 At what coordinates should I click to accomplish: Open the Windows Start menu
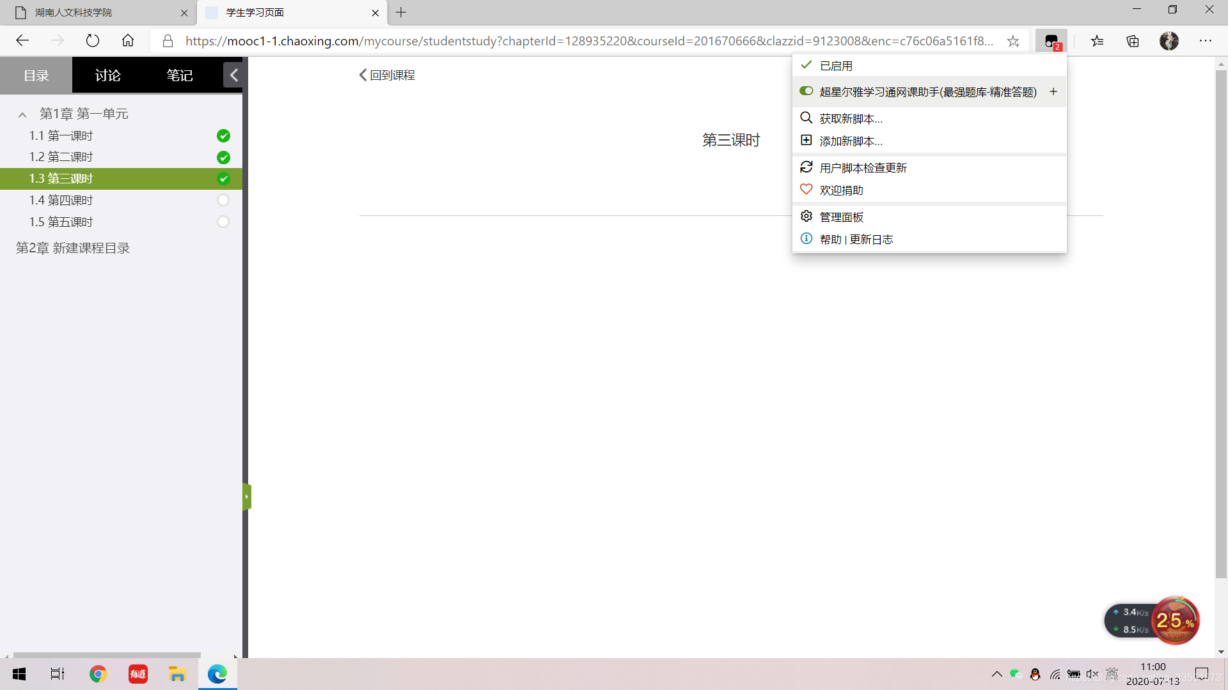coord(19,674)
